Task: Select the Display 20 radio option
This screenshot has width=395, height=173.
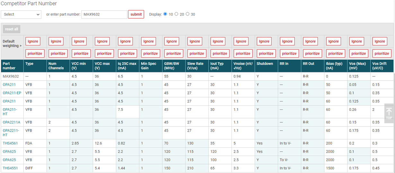Action: 176,14
